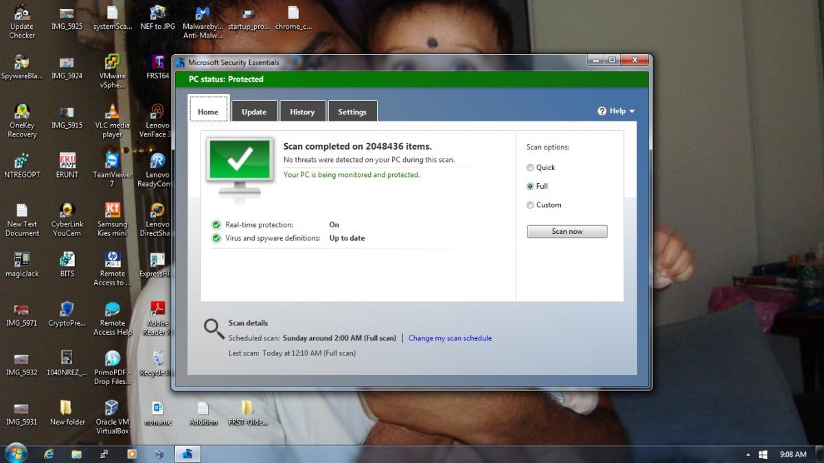Select the IMG_5924 desktop image file
The image size is (824, 463).
coord(67,67)
